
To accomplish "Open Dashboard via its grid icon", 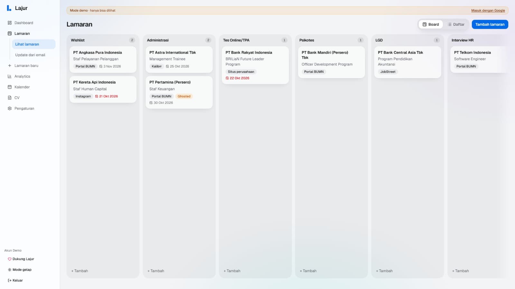I will click(10, 23).
